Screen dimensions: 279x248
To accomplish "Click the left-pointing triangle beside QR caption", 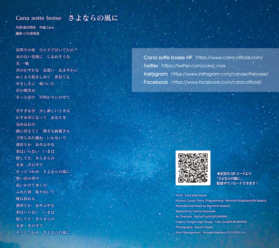I will [x=218, y=173].
